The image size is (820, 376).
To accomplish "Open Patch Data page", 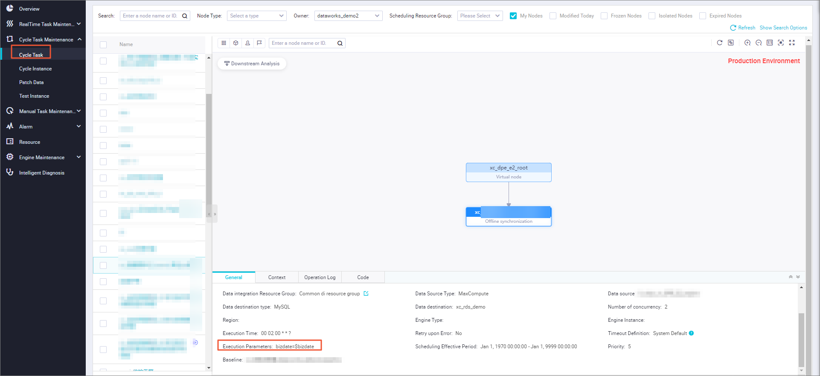I will click(31, 82).
